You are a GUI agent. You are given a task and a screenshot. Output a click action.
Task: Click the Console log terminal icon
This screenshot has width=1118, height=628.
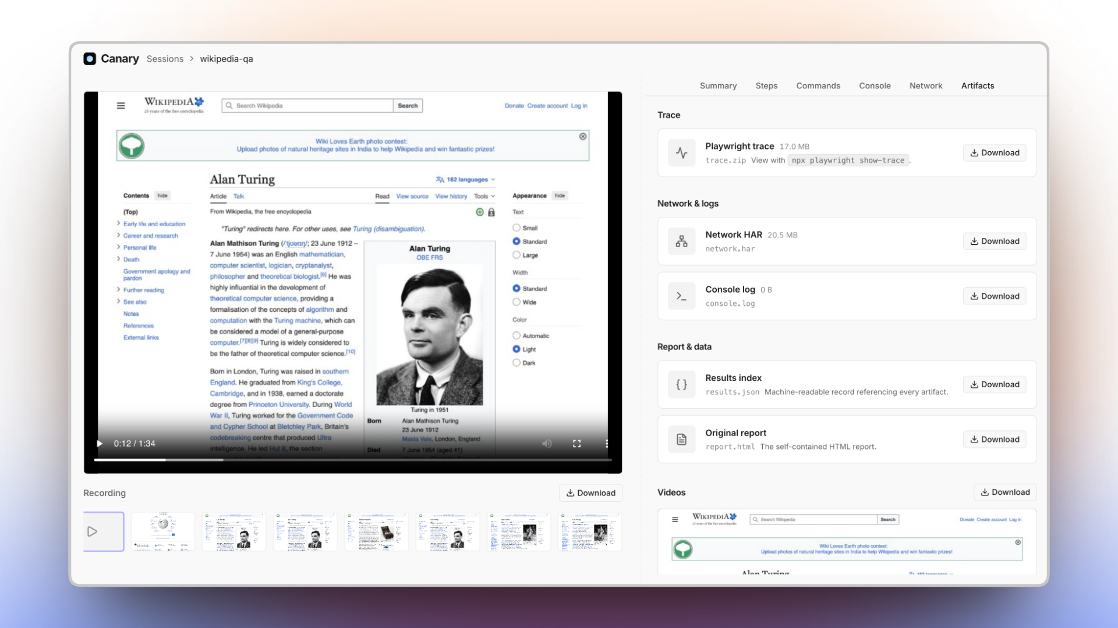[682, 296]
